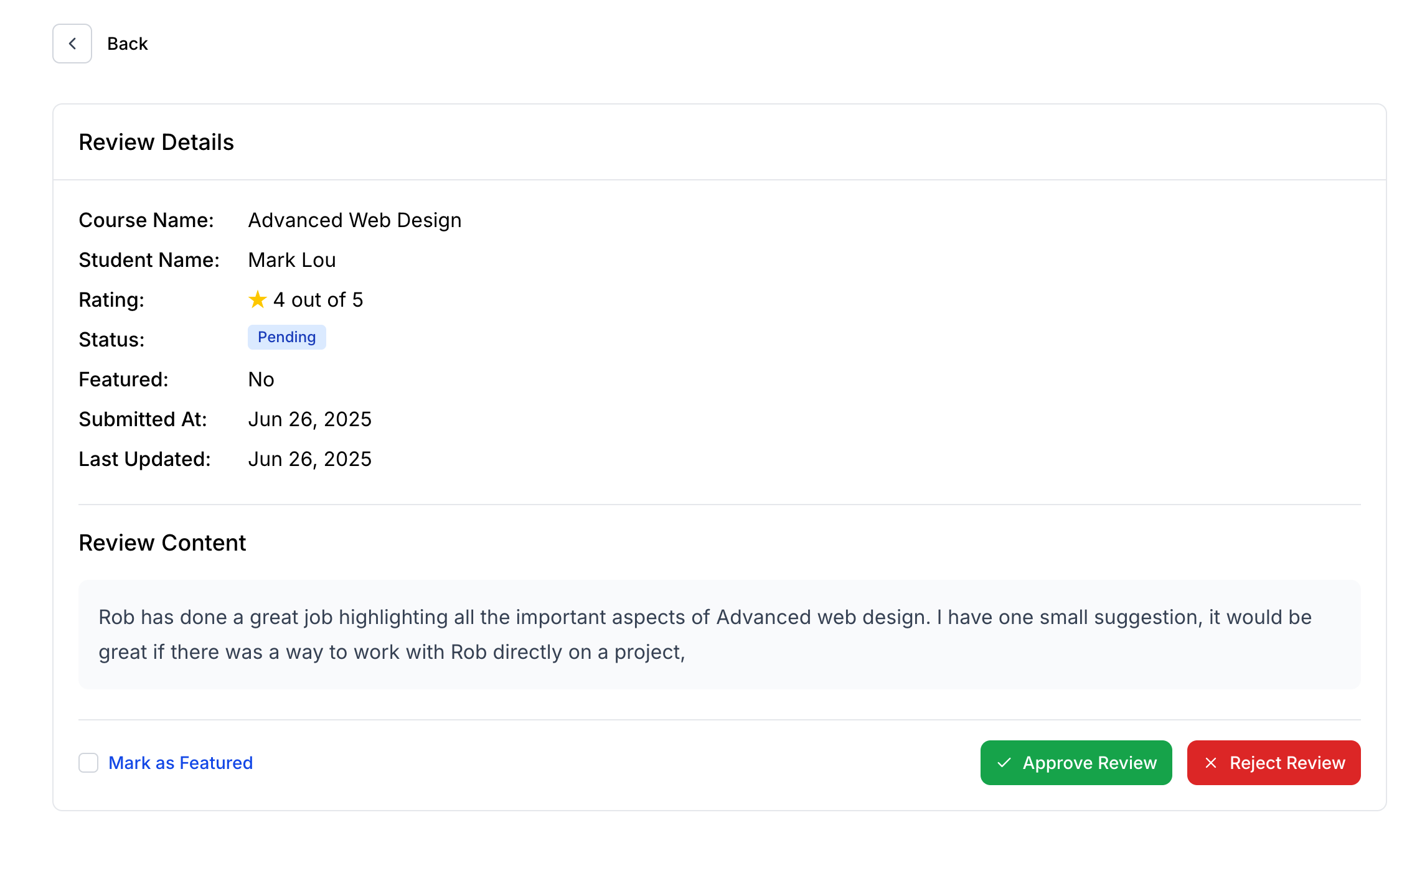Screen dimensions: 1412x871
Task: Click the Submitted At date Jun 26, 2025
Action: (x=309, y=419)
